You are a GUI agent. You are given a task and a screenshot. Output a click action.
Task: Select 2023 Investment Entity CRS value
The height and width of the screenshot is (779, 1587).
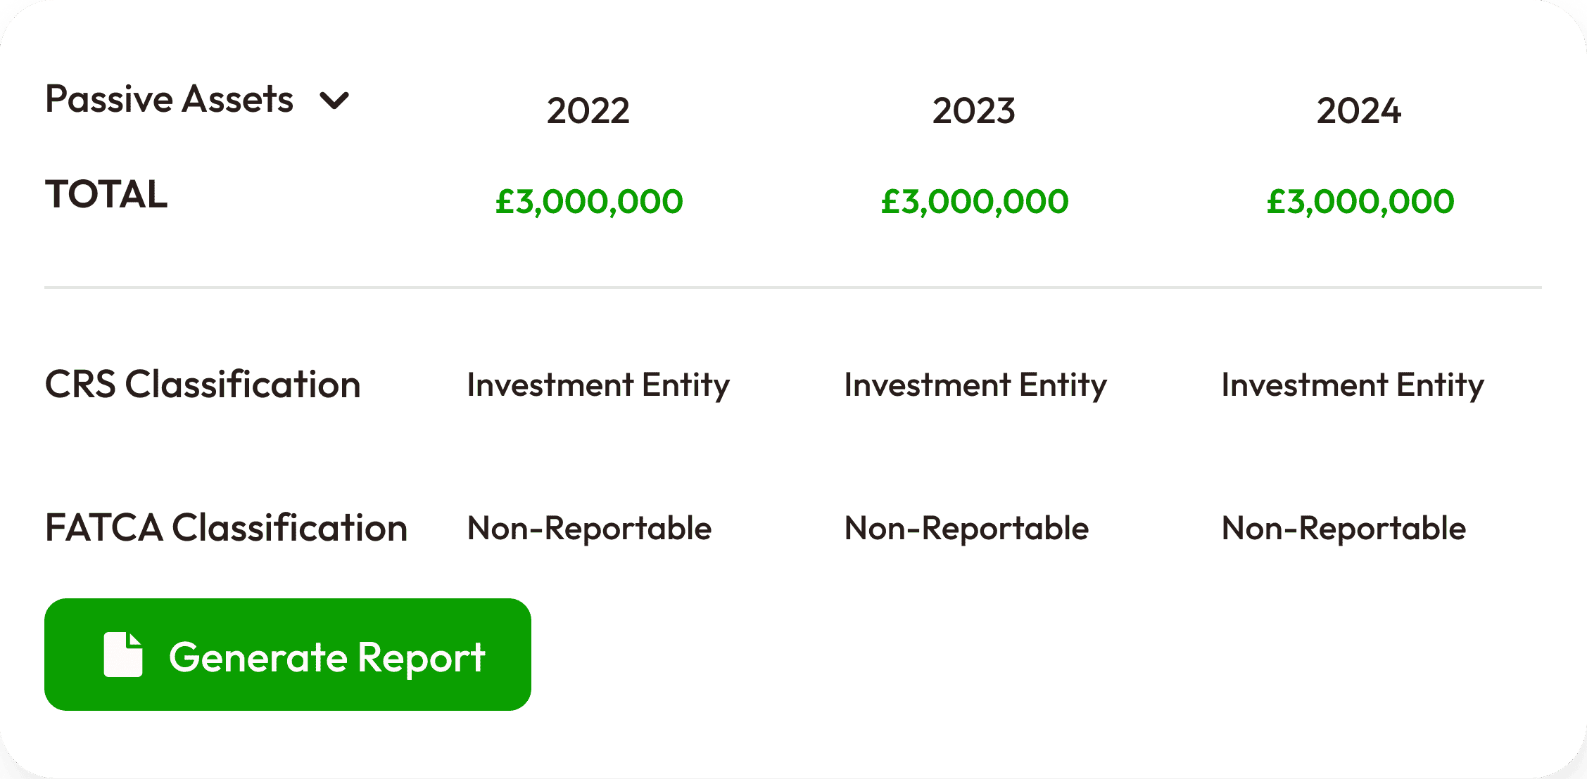point(975,385)
